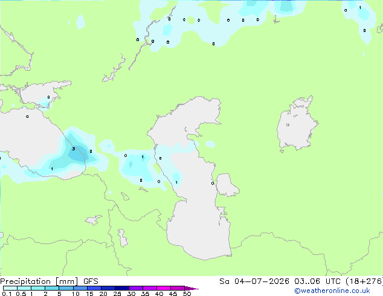Pick the 35 to 40 mm legend swatch
Screen dimensions: 383x296
tap(150, 288)
